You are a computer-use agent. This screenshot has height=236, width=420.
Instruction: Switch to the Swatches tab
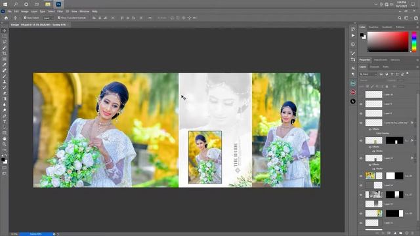point(373,28)
